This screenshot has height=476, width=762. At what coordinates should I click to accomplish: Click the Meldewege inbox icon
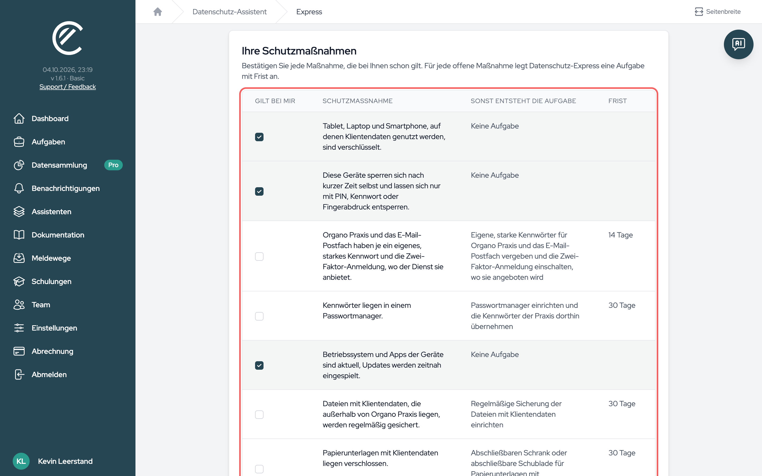pyautogui.click(x=19, y=258)
